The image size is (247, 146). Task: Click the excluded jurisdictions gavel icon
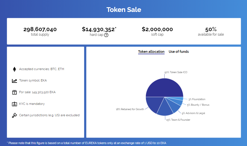click(x=14, y=115)
